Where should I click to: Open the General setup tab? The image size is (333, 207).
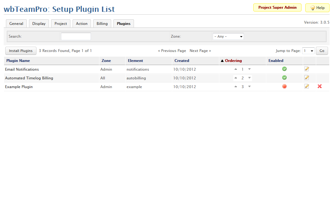tap(16, 24)
